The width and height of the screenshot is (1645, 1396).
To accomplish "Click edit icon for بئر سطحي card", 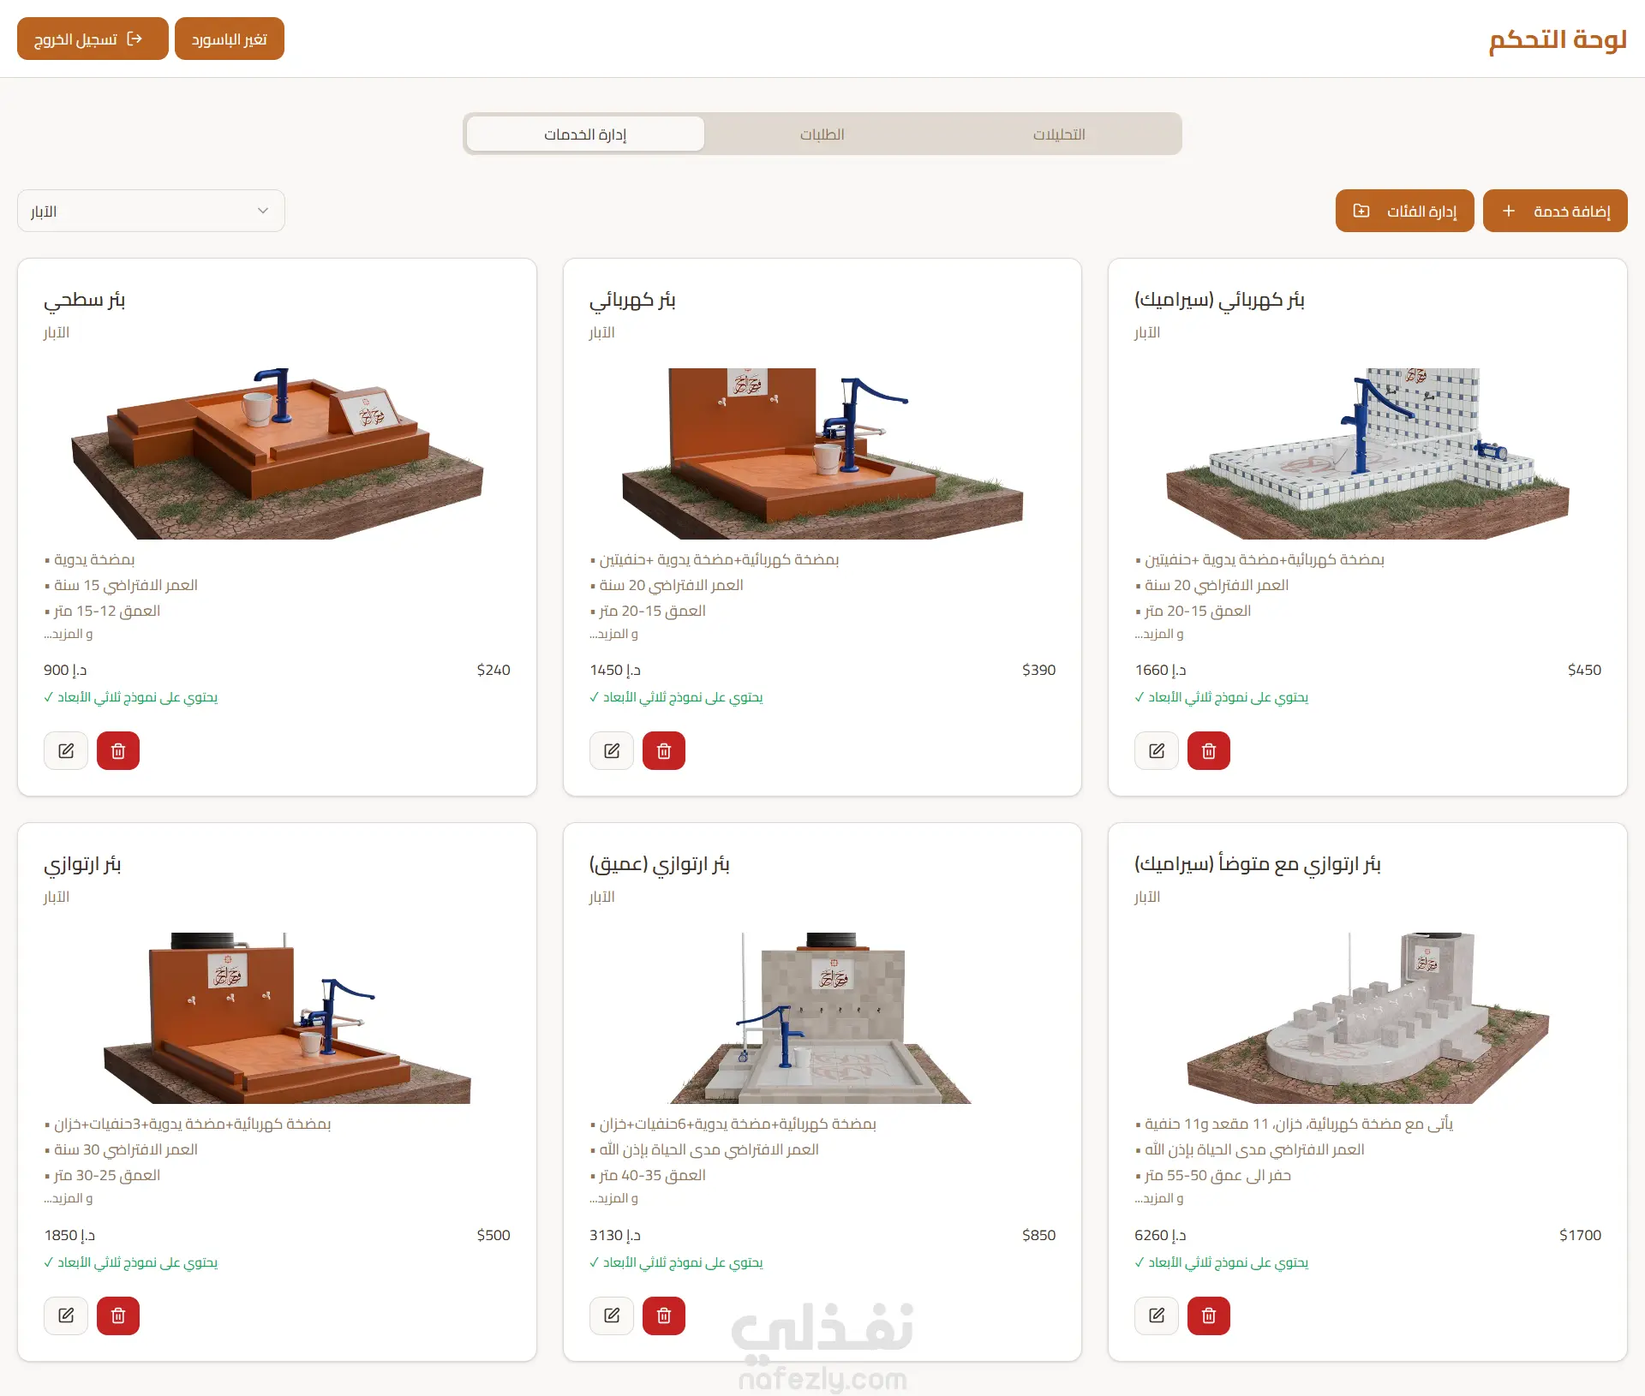I will (x=66, y=751).
